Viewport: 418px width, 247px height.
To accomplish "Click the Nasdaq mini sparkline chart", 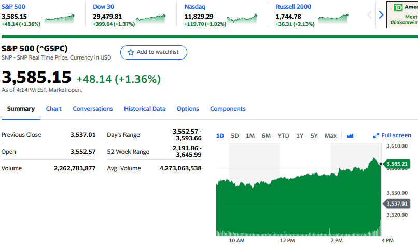I will point(242,19).
